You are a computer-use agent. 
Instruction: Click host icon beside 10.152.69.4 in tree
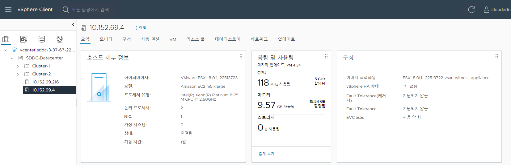[x=27, y=90]
